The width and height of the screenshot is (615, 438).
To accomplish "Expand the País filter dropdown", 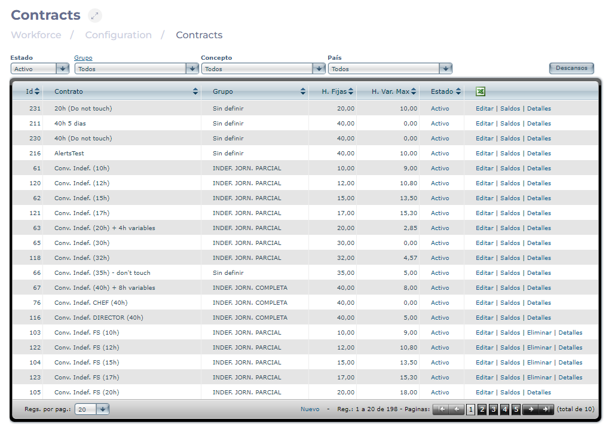I will coord(445,69).
